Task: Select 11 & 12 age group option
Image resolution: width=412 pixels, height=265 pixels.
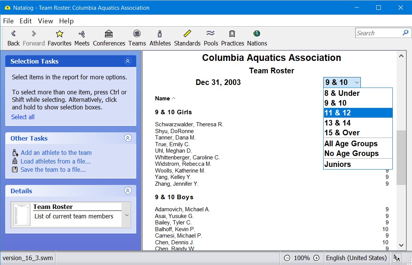Action: [x=357, y=113]
